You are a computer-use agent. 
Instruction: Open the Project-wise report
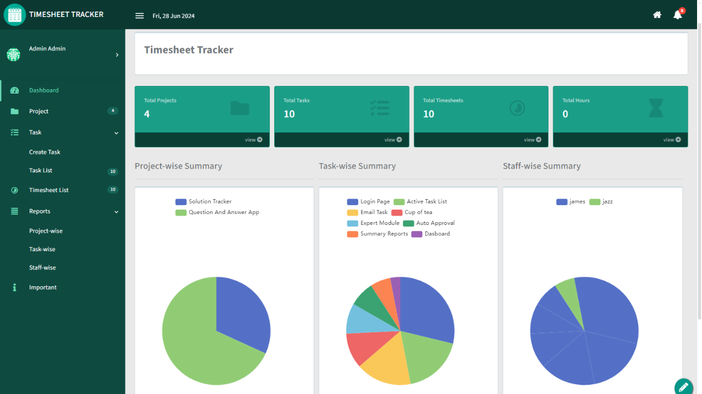click(x=46, y=231)
